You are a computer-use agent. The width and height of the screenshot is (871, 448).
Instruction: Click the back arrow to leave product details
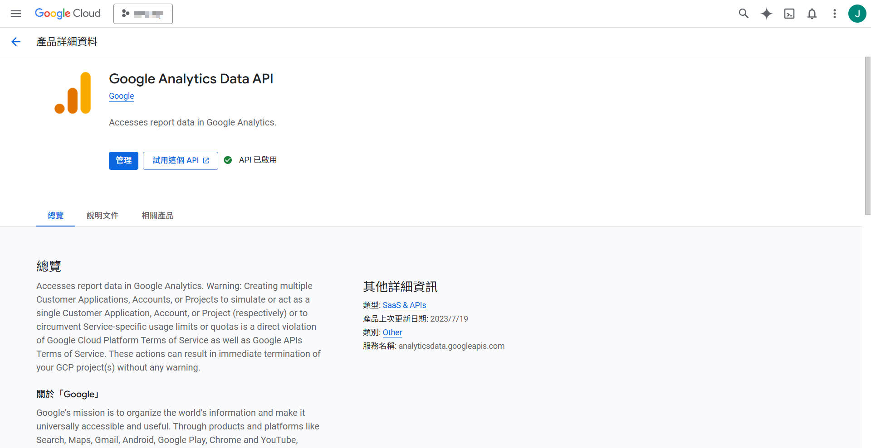16,41
